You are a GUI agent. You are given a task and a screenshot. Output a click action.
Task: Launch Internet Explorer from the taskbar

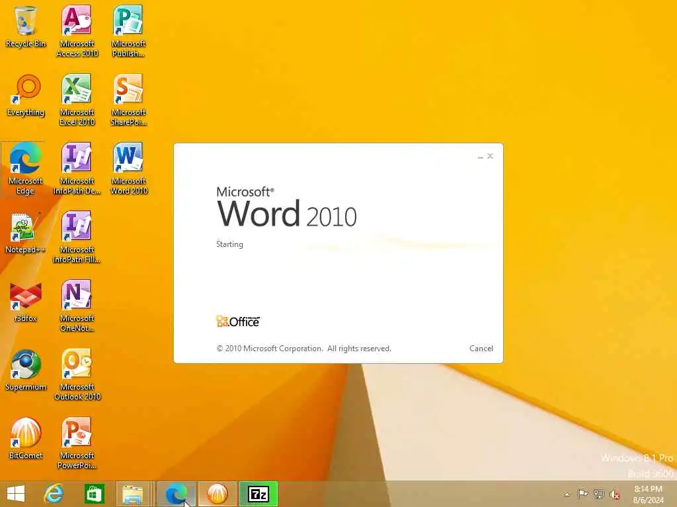(54, 494)
